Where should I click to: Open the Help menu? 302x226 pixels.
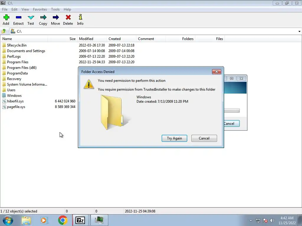click(x=68, y=9)
